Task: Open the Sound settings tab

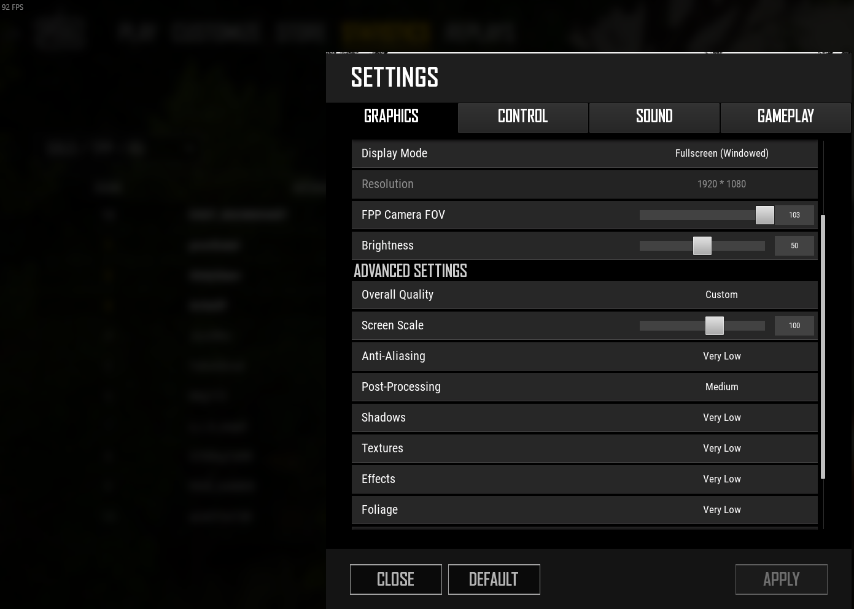Action: [x=654, y=117]
